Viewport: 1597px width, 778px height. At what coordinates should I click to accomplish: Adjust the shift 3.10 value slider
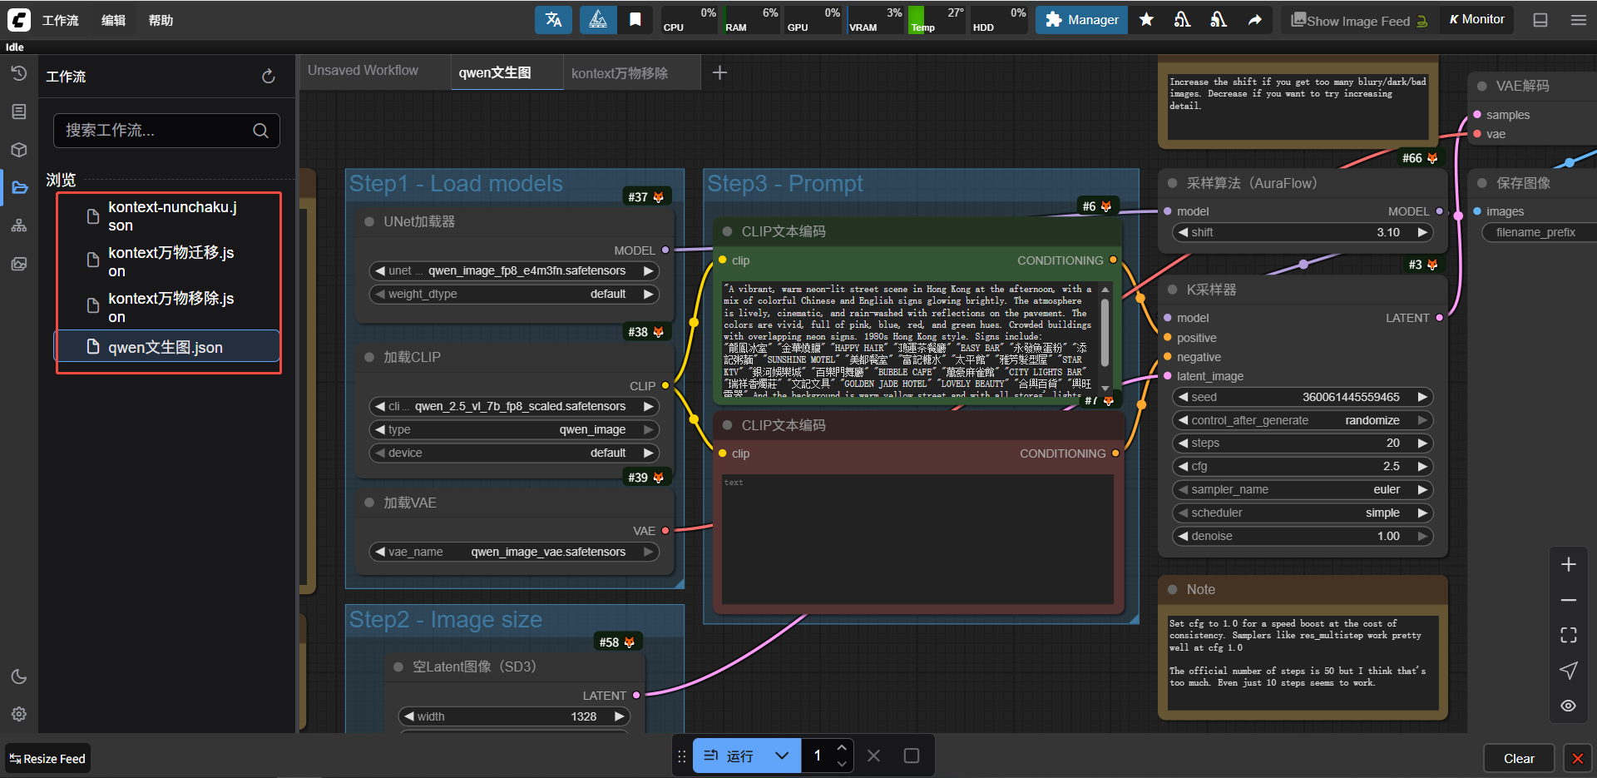(x=1303, y=232)
